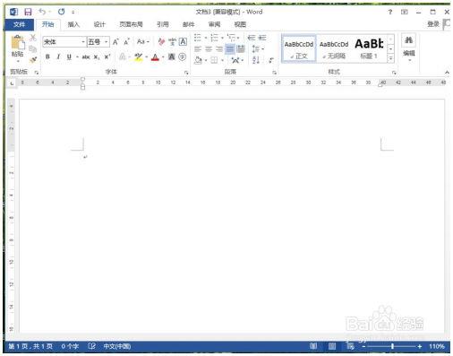Viewport: 453px width, 356px height.
Task: Click the Save icon in quick access toolbar
Action: [28, 12]
